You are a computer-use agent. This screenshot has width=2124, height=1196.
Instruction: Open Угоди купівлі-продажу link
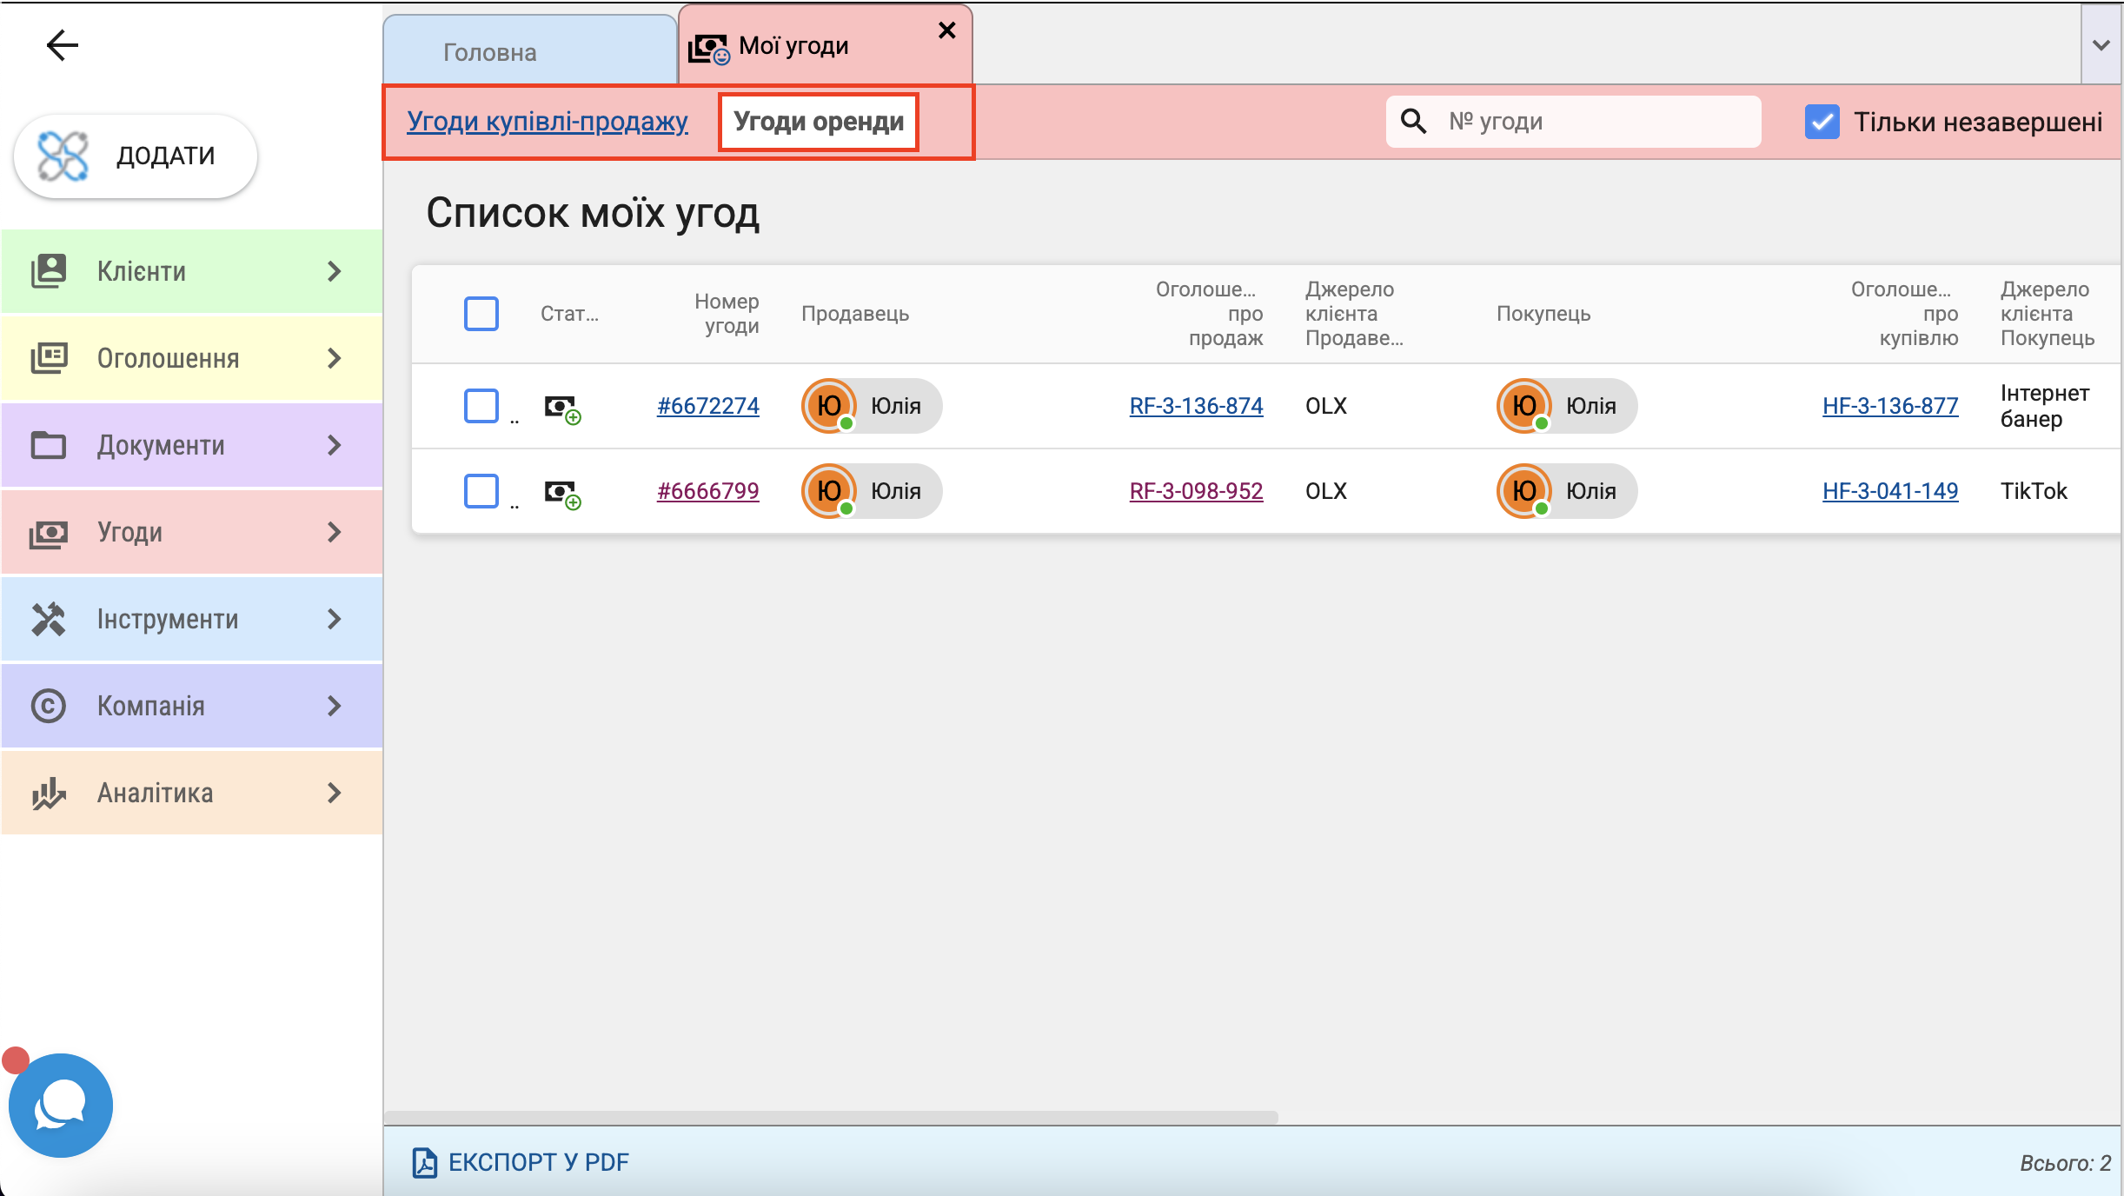548,122
